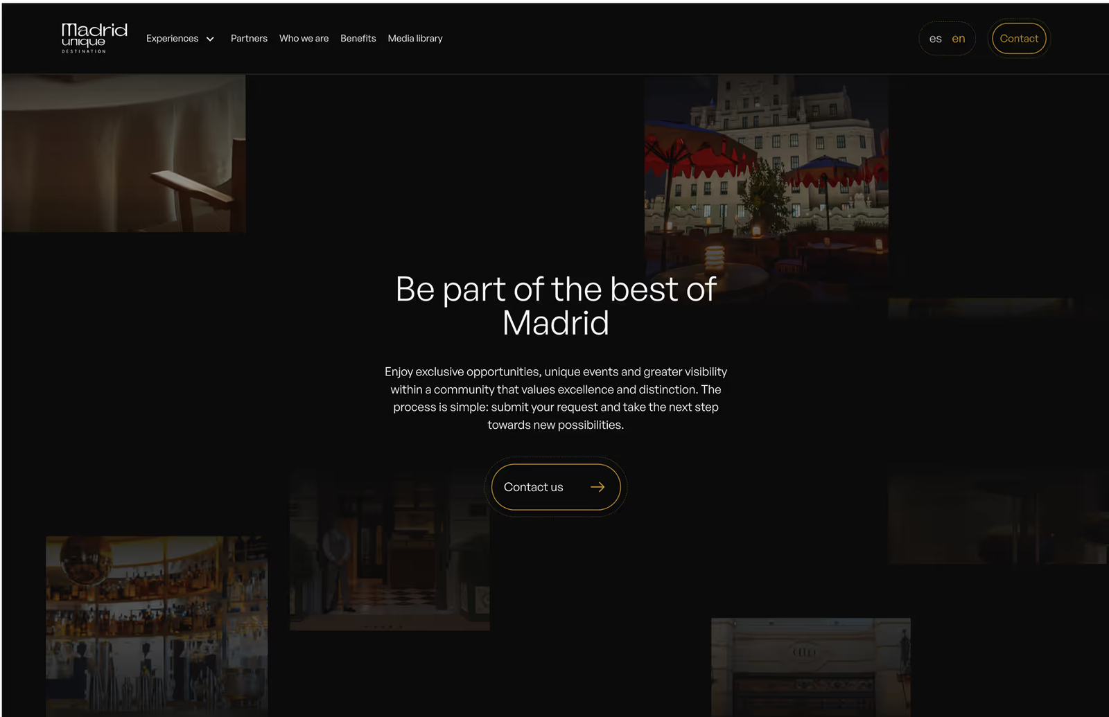
Task: Open the dim image beside Contact us
Action: [998, 516]
